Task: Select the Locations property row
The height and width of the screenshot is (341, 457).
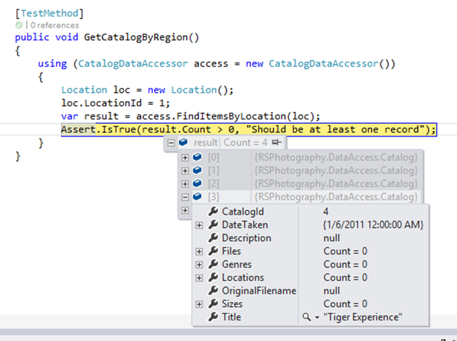Action: [x=243, y=278]
